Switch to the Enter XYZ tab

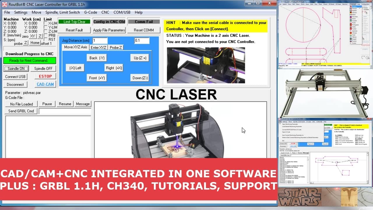pyautogui.click(x=98, y=48)
